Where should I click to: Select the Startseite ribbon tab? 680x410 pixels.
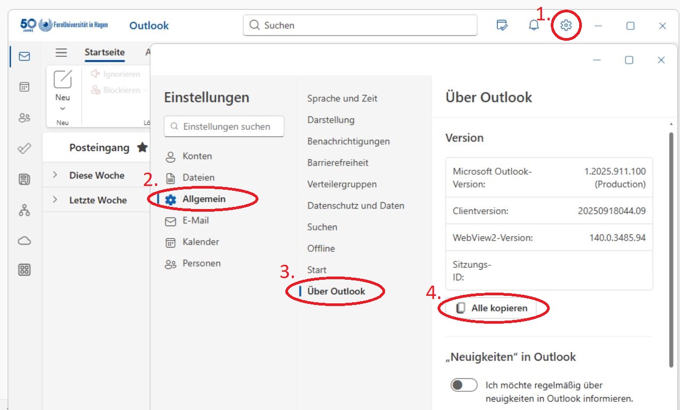coord(105,53)
